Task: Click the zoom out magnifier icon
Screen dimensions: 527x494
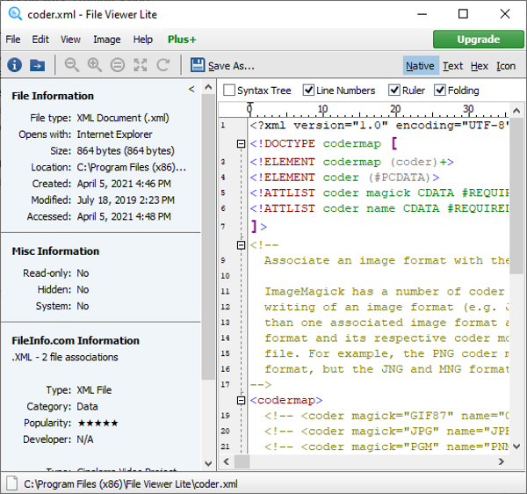Action: tap(72, 65)
